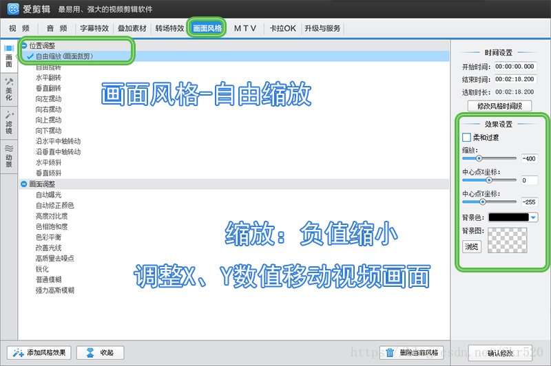Viewport: 551px width, 366px height.
Task: Click the hourglass icon beside 收起
Action: click(90, 353)
